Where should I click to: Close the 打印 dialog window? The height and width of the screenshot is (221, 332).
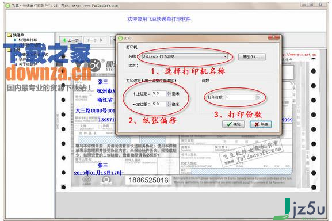[x=273, y=37]
